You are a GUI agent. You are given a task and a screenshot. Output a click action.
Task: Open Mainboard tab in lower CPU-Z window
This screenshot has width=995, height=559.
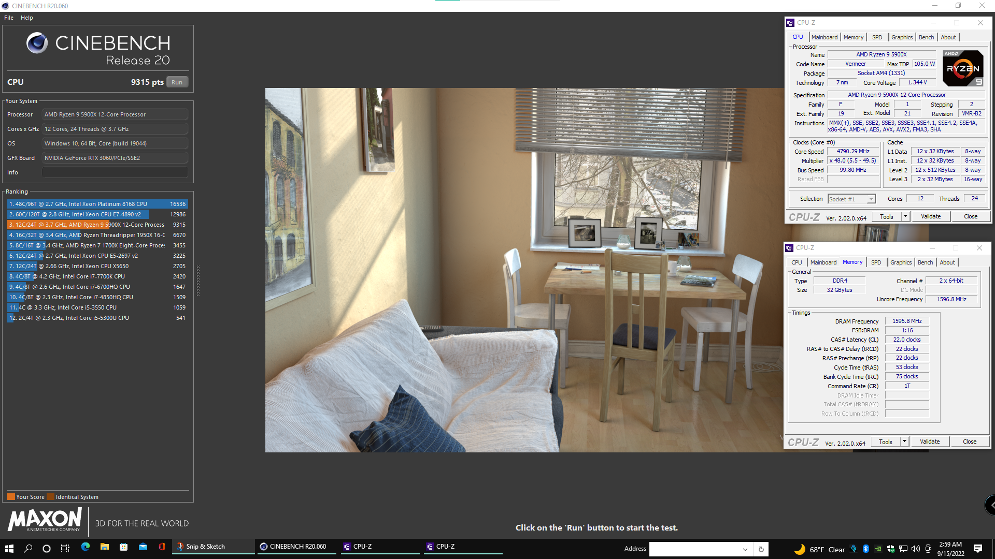click(x=823, y=262)
